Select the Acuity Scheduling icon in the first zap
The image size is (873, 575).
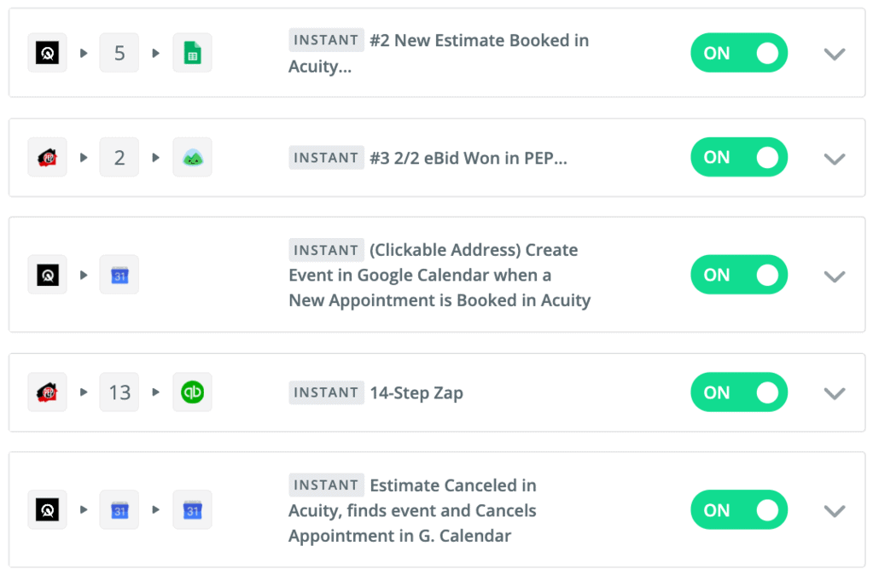click(x=47, y=52)
